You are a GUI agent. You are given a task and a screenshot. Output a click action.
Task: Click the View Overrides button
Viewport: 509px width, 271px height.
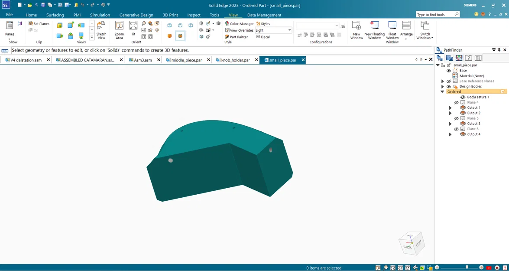pos(239,30)
